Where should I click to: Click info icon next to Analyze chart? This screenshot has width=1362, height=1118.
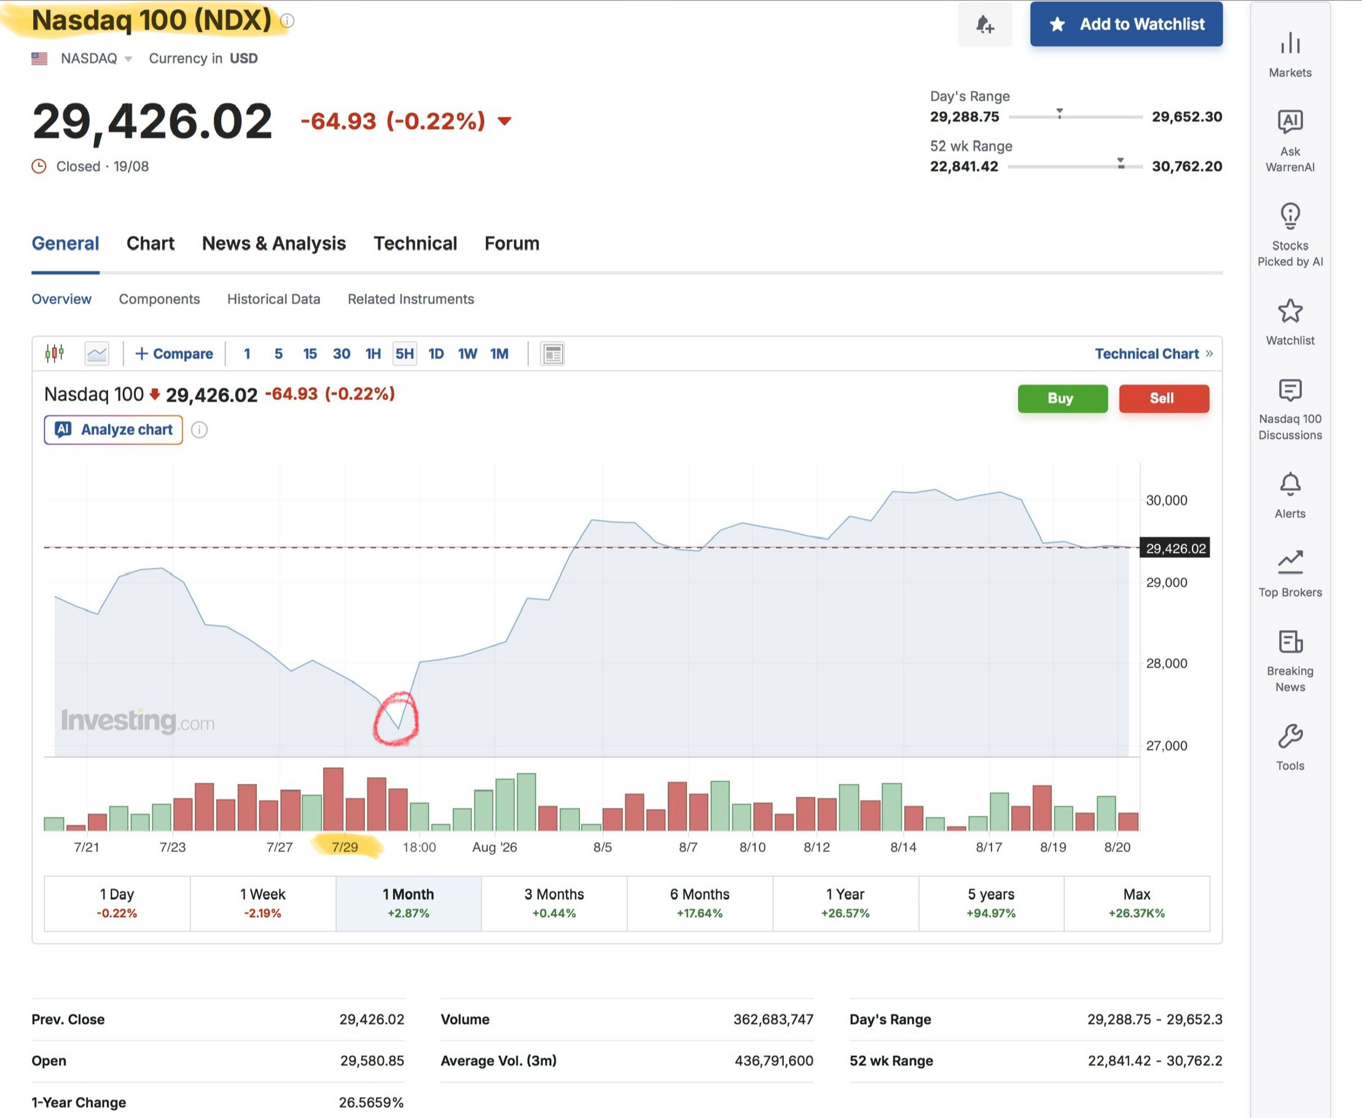[x=199, y=429]
